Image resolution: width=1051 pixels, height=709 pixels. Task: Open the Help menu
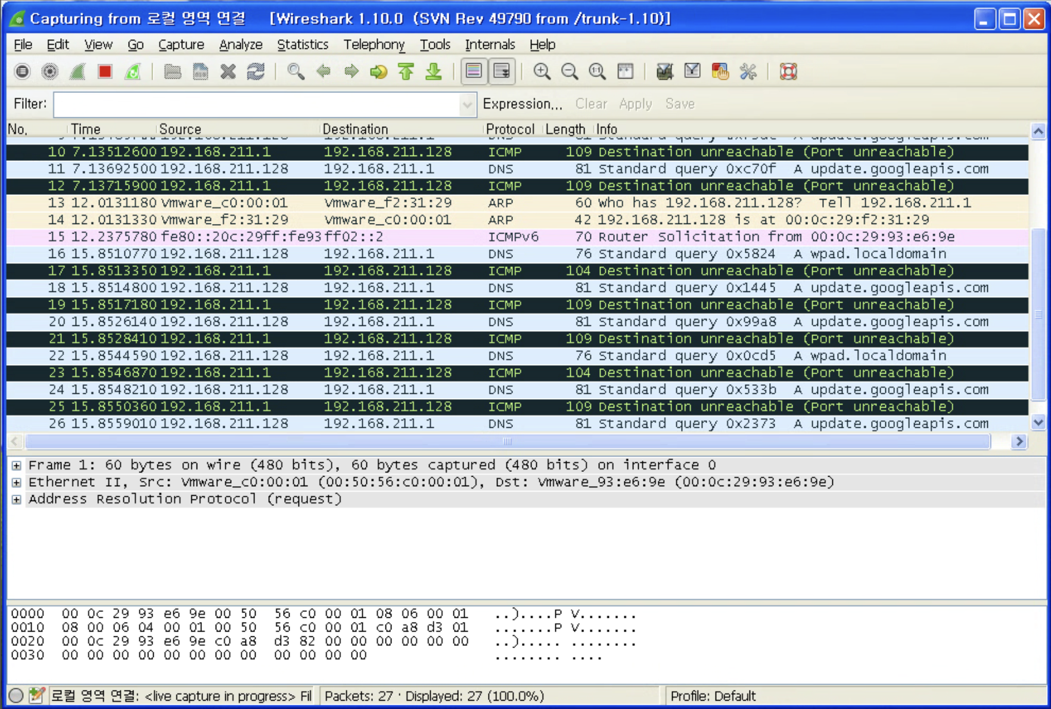click(x=542, y=45)
